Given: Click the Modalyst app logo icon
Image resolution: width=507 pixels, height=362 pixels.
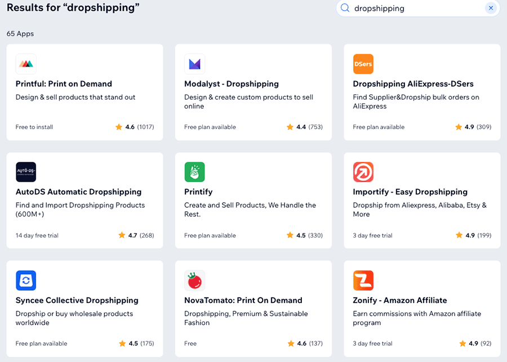Looking at the screenshot, I should coord(195,64).
